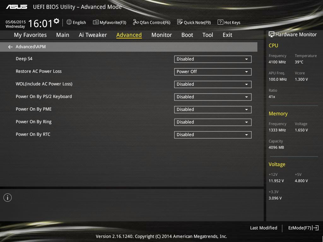Click the Vcore value 1.300 V
The width and height of the screenshot is (323, 242).
point(301,79)
